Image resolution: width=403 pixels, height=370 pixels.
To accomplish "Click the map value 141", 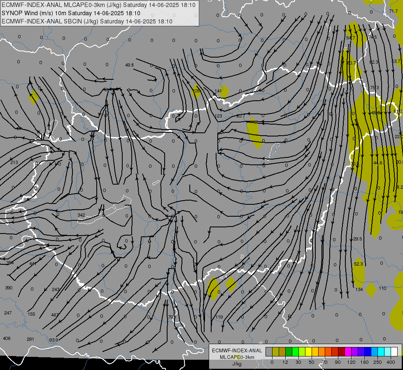I will pos(218,91).
